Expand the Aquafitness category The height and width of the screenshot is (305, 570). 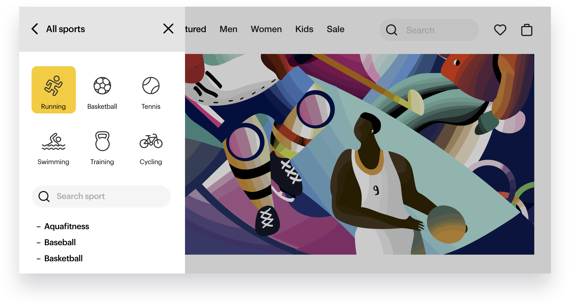point(66,226)
